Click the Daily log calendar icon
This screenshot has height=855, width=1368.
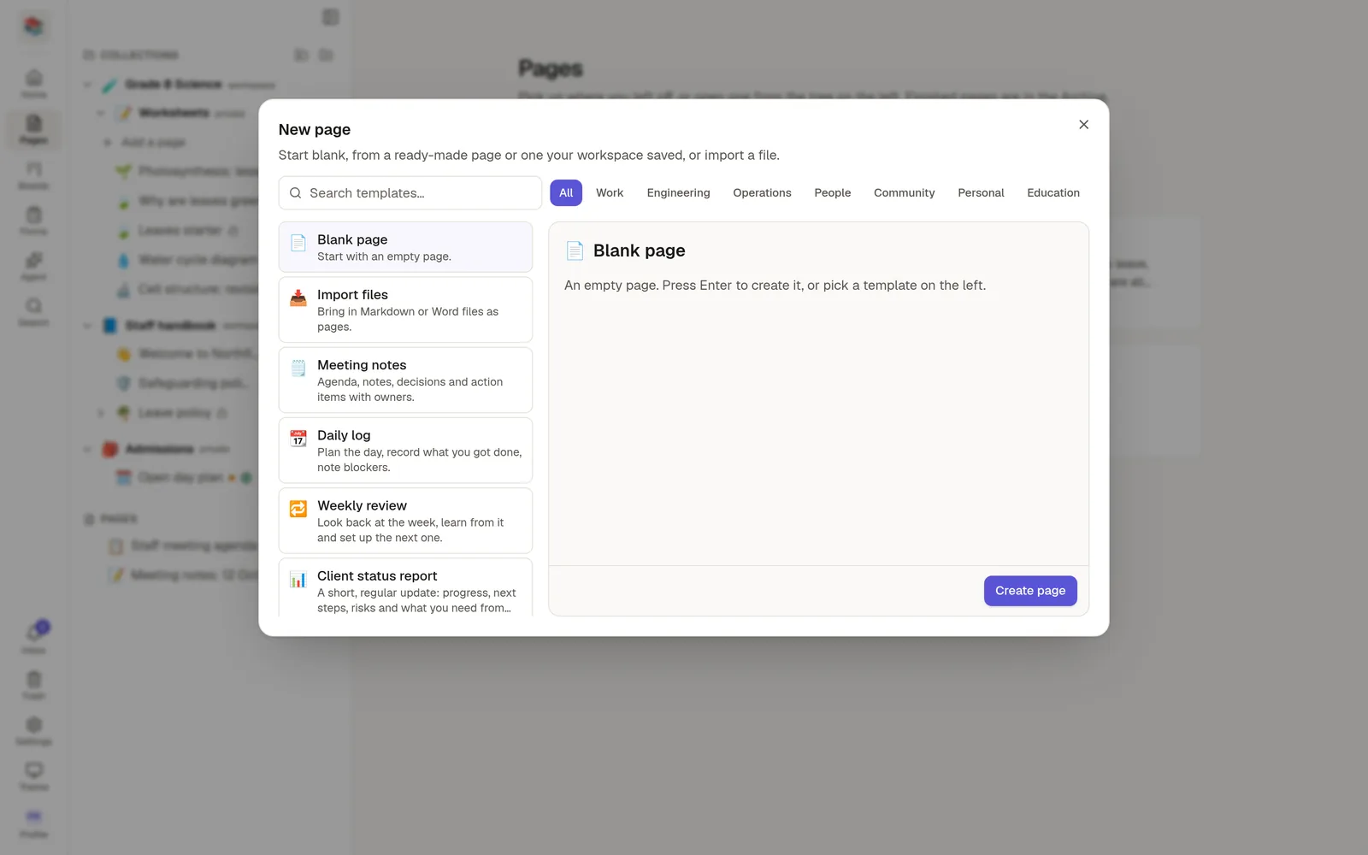[x=298, y=439]
